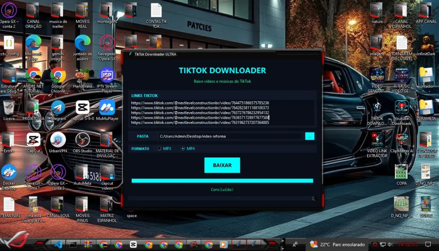The image size is (439, 251).
Task: Open the Opera GX – conta 2 shortcut
Action: point(9,15)
